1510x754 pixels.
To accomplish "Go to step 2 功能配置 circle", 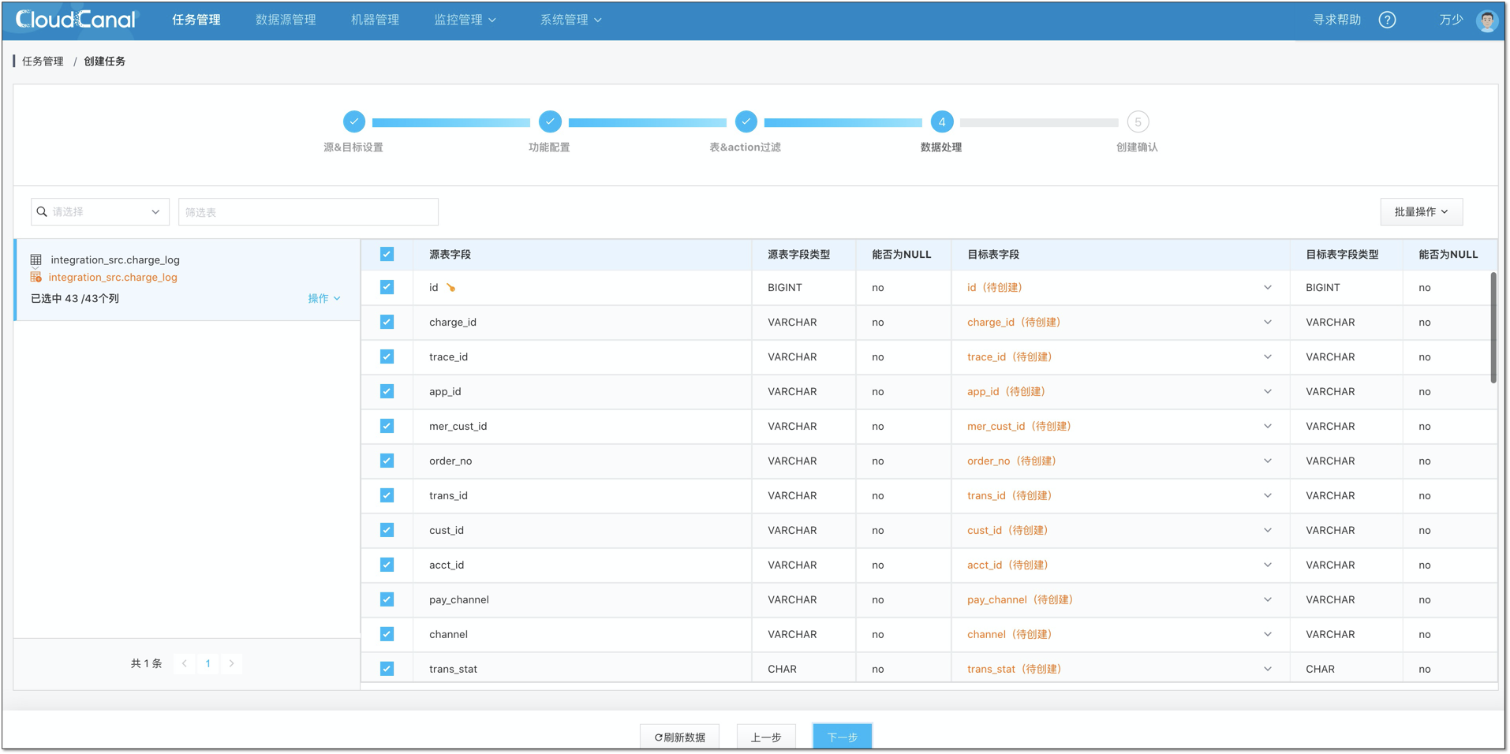I will [x=550, y=121].
